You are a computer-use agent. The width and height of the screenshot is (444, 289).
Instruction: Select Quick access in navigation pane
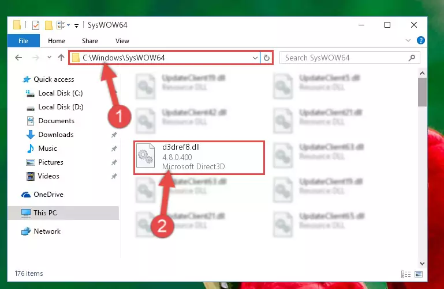click(x=54, y=79)
